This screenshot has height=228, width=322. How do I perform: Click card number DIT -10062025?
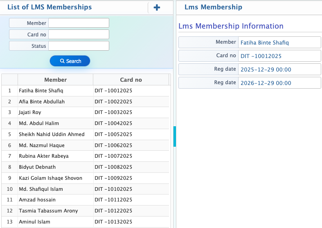pos(113,145)
